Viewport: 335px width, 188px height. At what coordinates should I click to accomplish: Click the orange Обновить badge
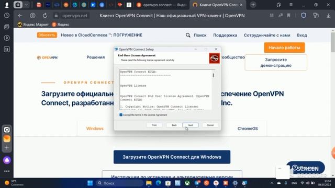tap(47, 35)
